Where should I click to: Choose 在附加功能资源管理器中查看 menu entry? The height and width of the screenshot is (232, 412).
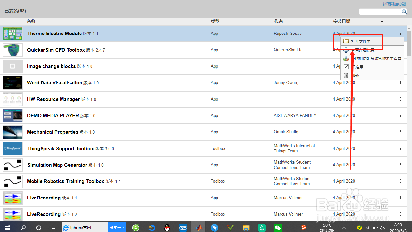(x=372, y=59)
